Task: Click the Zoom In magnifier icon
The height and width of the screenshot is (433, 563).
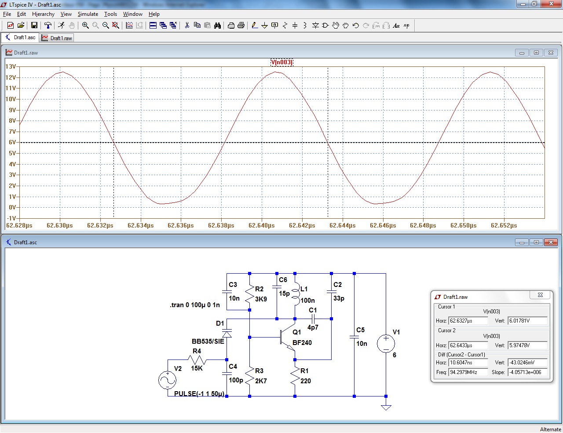Action: click(85, 26)
